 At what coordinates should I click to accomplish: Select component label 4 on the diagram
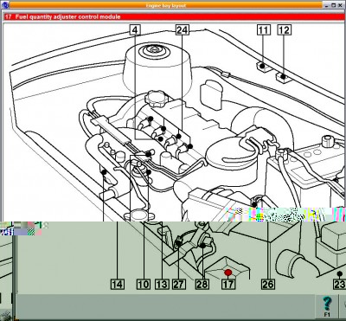pyautogui.click(x=135, y=30)
